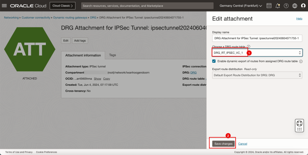308x155 pixels.
Task: Open the language globe icon
Action: coord(295,6)
